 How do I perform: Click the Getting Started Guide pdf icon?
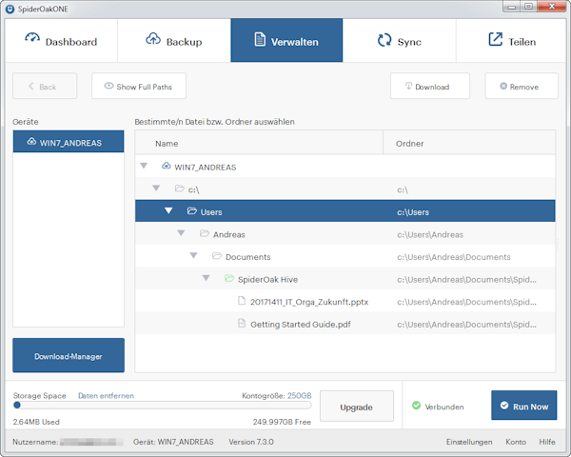click(242, 324)
